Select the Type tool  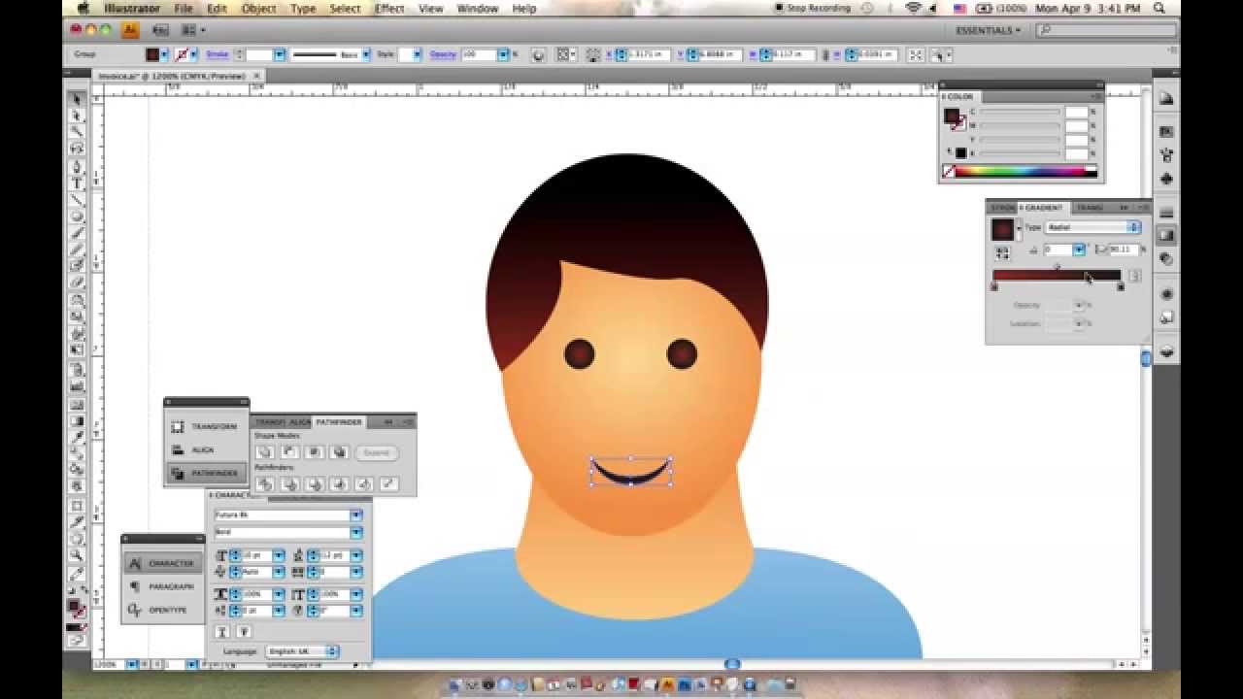click(x=77, y=183)
